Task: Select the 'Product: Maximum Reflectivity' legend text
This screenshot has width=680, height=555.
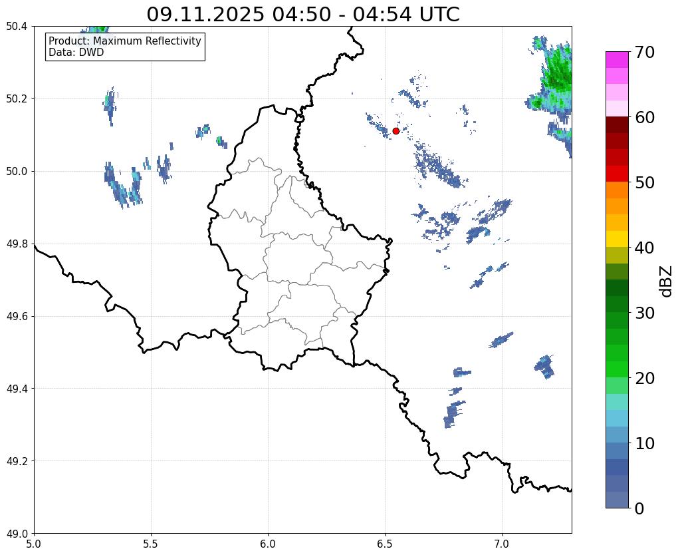Action: pyautogui.click(x=125, y=41)
